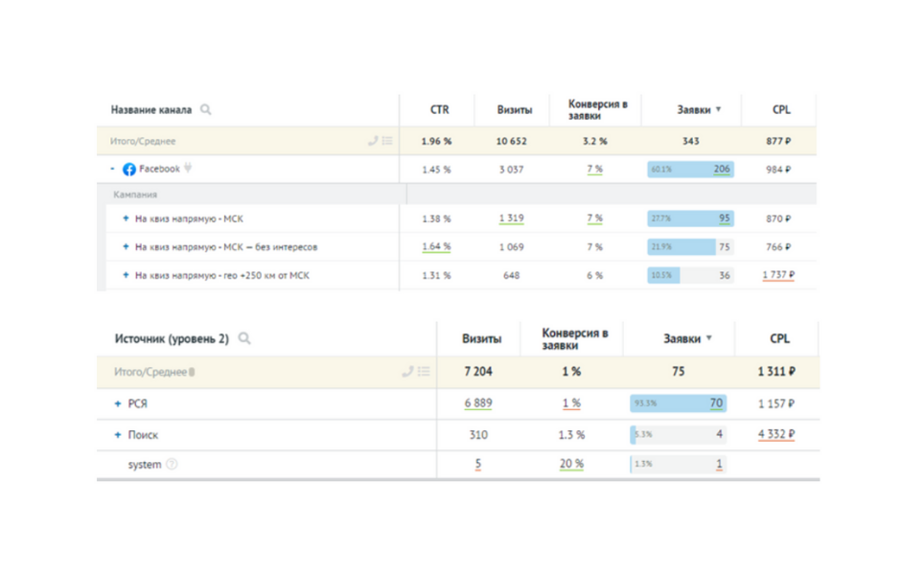Click the CPL header in the top table
The image size is (901, 575).
click(781, 109)
